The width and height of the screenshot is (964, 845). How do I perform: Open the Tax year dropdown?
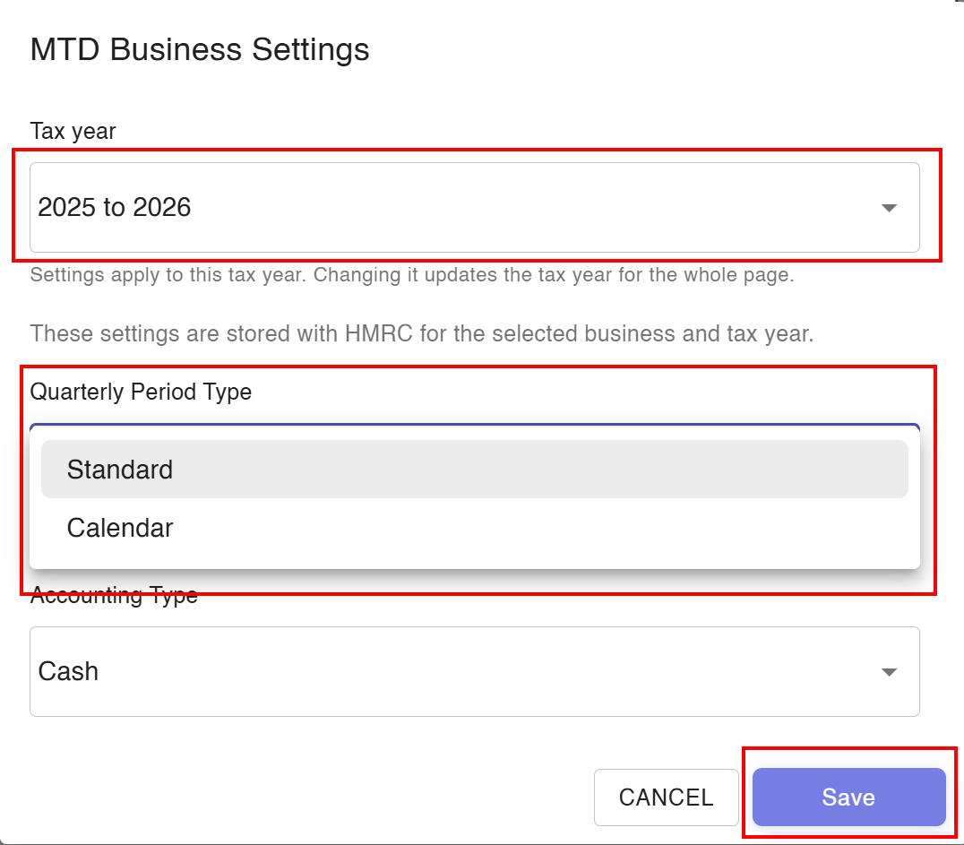click(x=475, y=207)
